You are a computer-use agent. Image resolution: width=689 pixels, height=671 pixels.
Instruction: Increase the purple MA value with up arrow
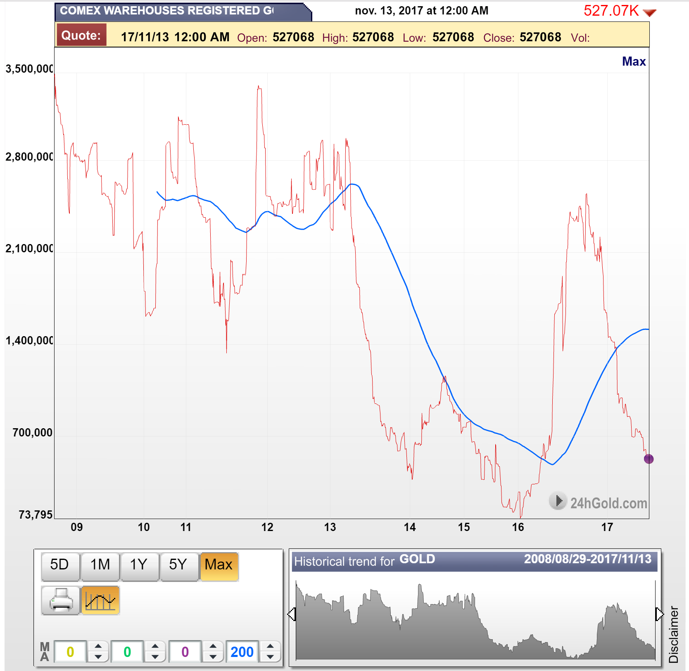click(x=213, y=647)
